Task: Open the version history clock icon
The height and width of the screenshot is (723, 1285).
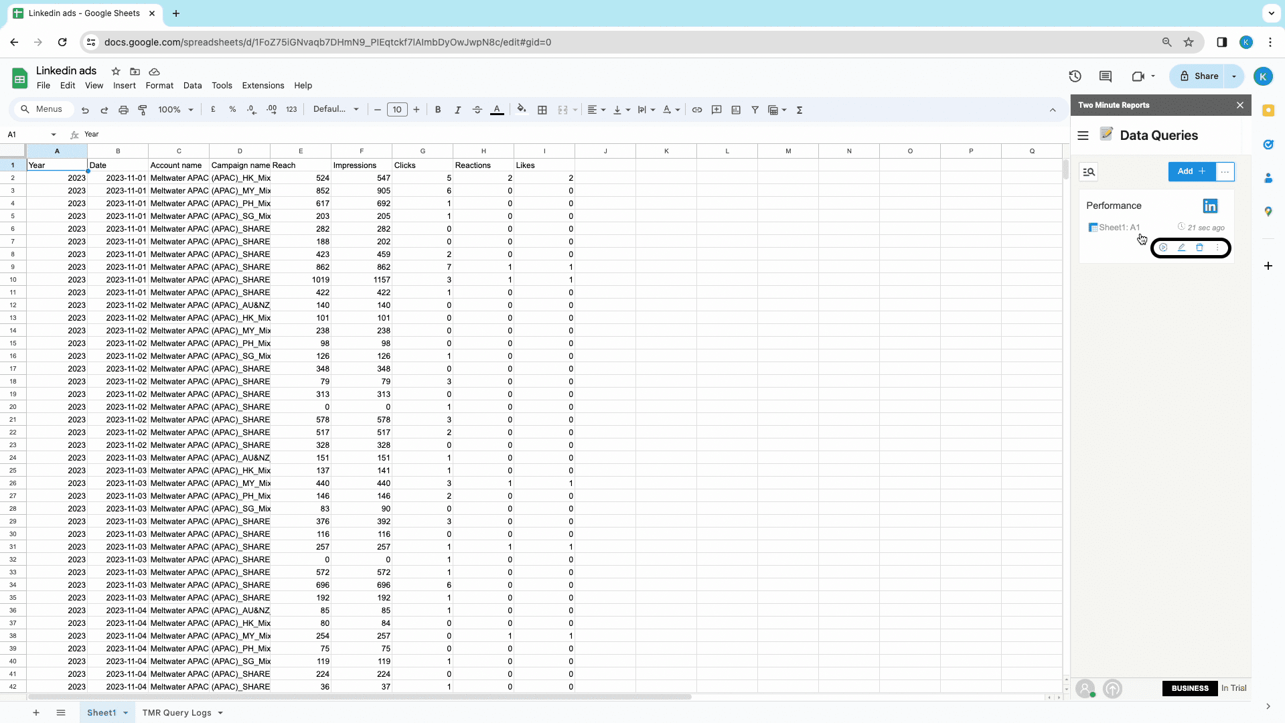Action: point(1075,76)
